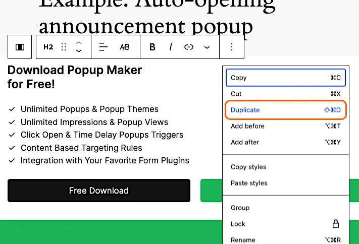Select the parent Columns block icon
The width and height of the screenshot is (359, 244).
[x=20, y=47]
